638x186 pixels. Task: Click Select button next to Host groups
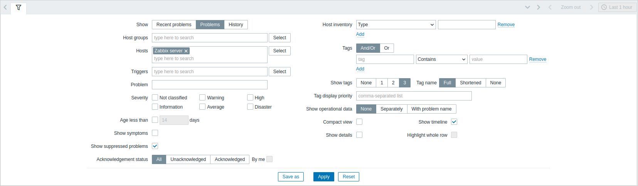click(x=279, y=38)
